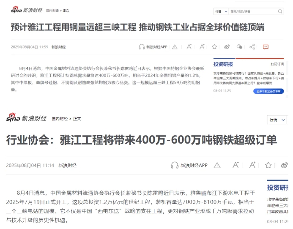Open comments via red speech bubble icon
293x229 pixels.
tap(266, 47)
